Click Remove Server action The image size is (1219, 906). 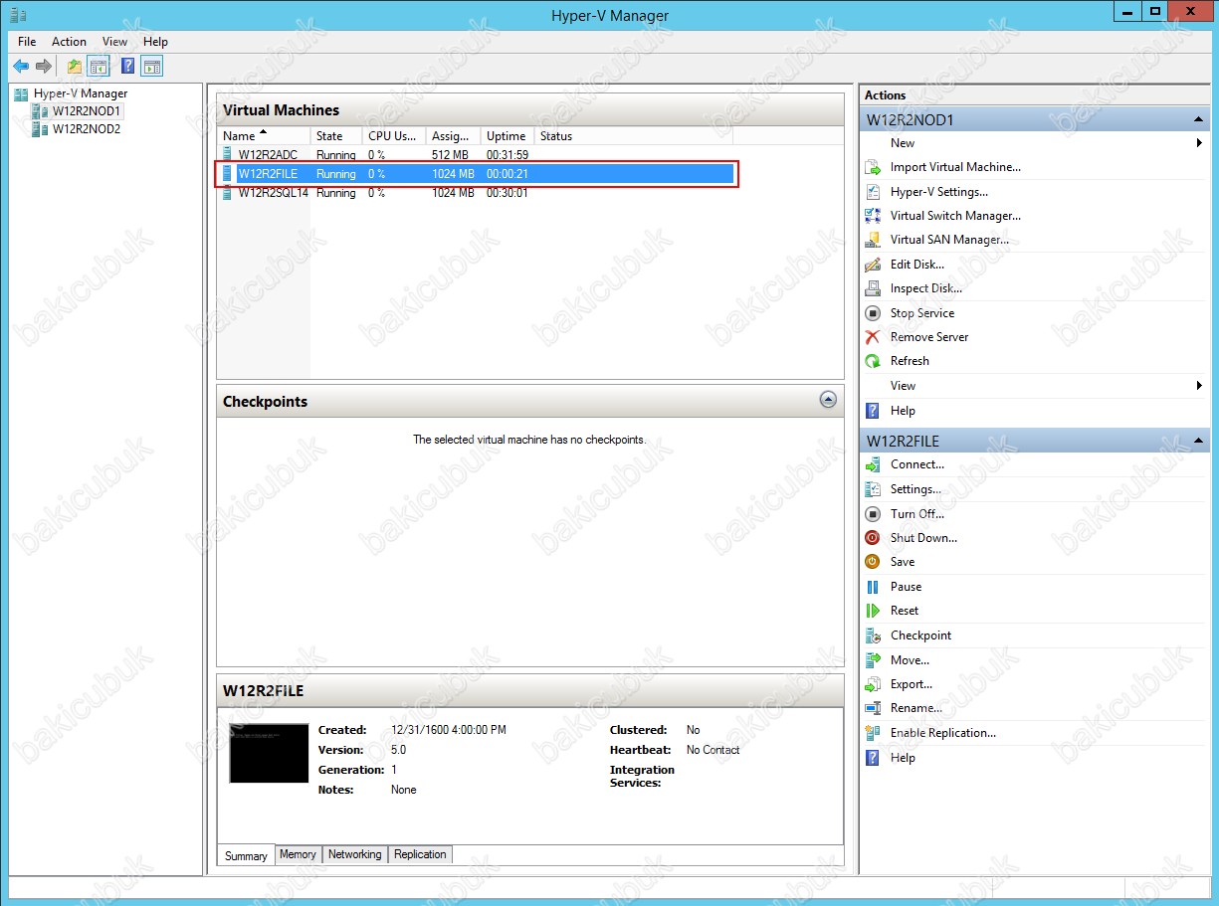tap(929, 337)
